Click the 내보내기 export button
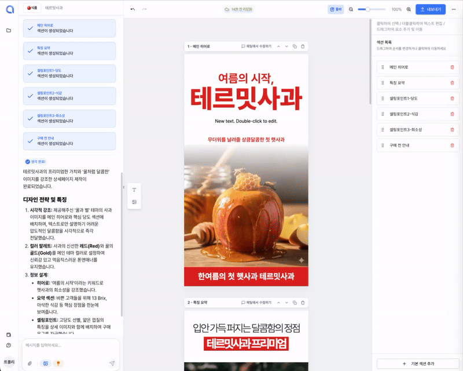 tap(430, 9)
